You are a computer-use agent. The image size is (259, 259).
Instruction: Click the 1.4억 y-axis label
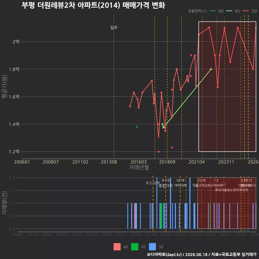coord(14,124)
